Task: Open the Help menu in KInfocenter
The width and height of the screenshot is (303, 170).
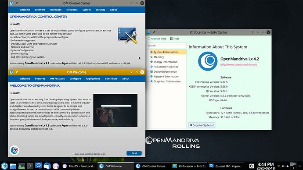Action: 174,39
